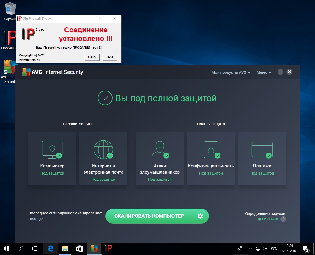Open the Атаки злоумышленников hacker icon
The width and height of the screenshot is (315, 255).
coord(160,150)
